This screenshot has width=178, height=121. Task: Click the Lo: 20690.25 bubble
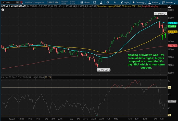[x=104, y=70]
